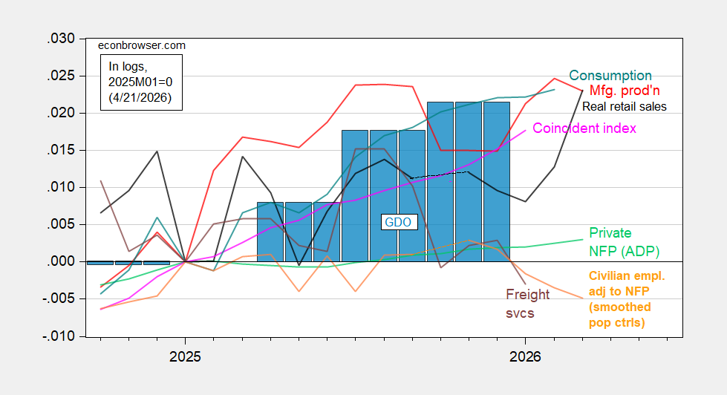The image size is (727, 395).
Task: Click the 2025 x-axis label
Action: 184,356
